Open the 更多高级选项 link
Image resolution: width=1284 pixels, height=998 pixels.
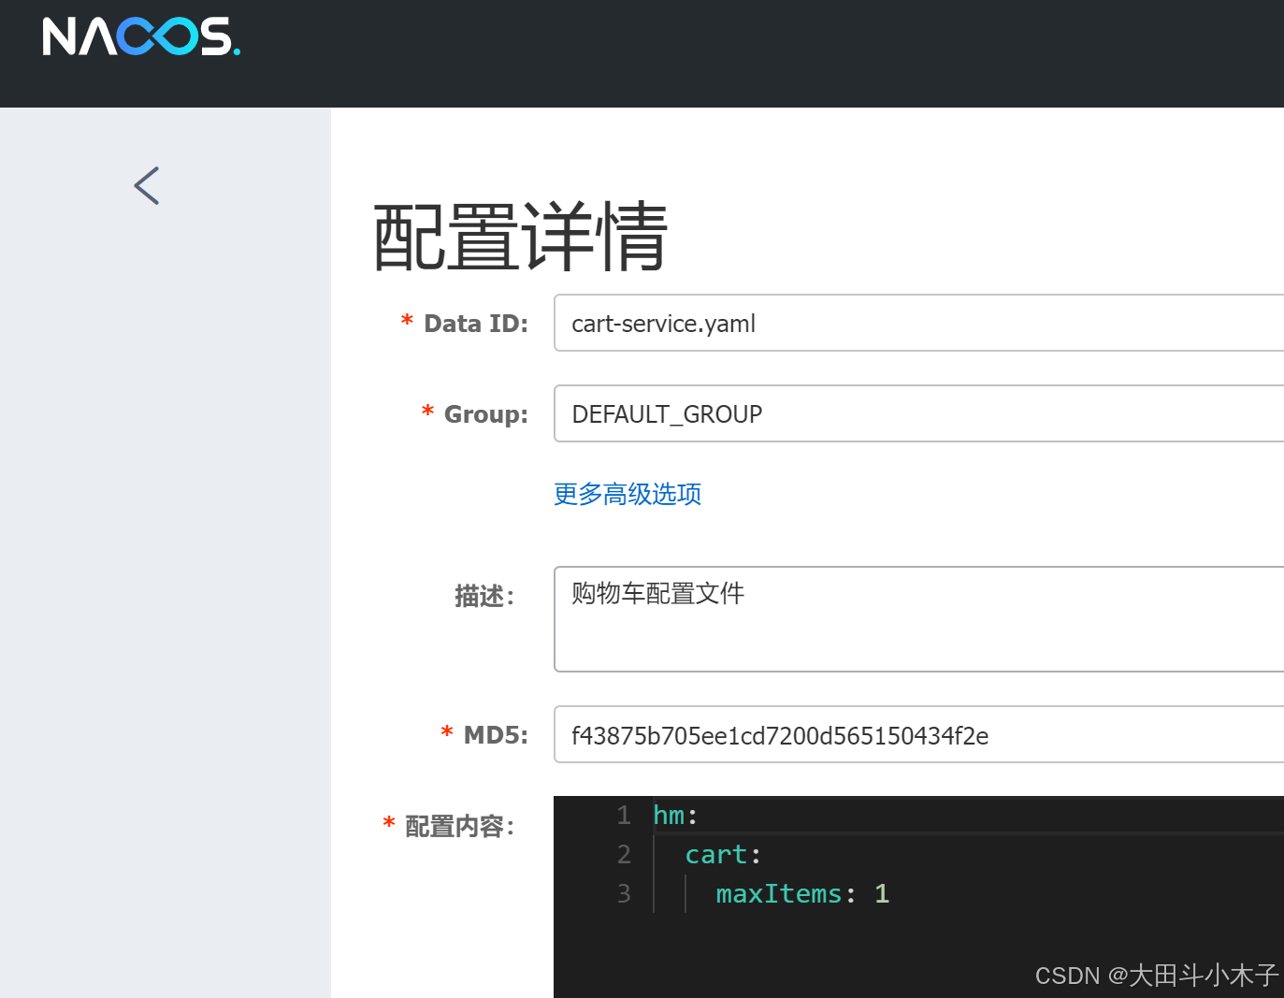tap(628, 494)
